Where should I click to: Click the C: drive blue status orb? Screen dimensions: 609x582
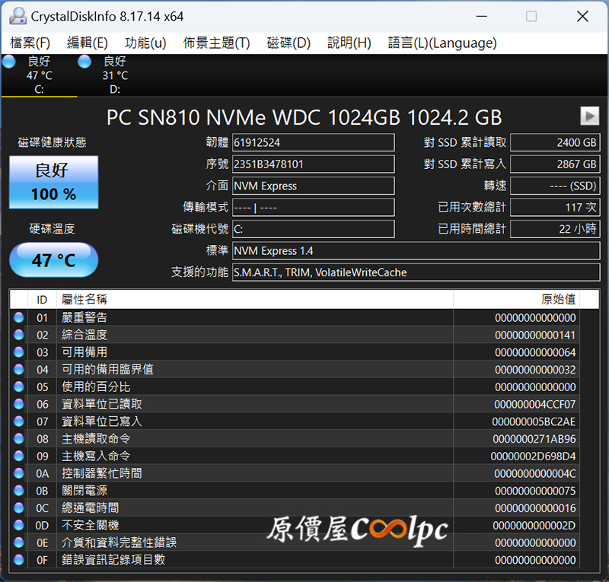[9, 62]
